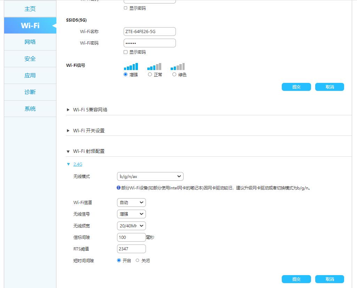Click the info icon next to the wireless mode tip
This screenshot has width=357, height=288.
pyautogui.click(x=118, y=187)
